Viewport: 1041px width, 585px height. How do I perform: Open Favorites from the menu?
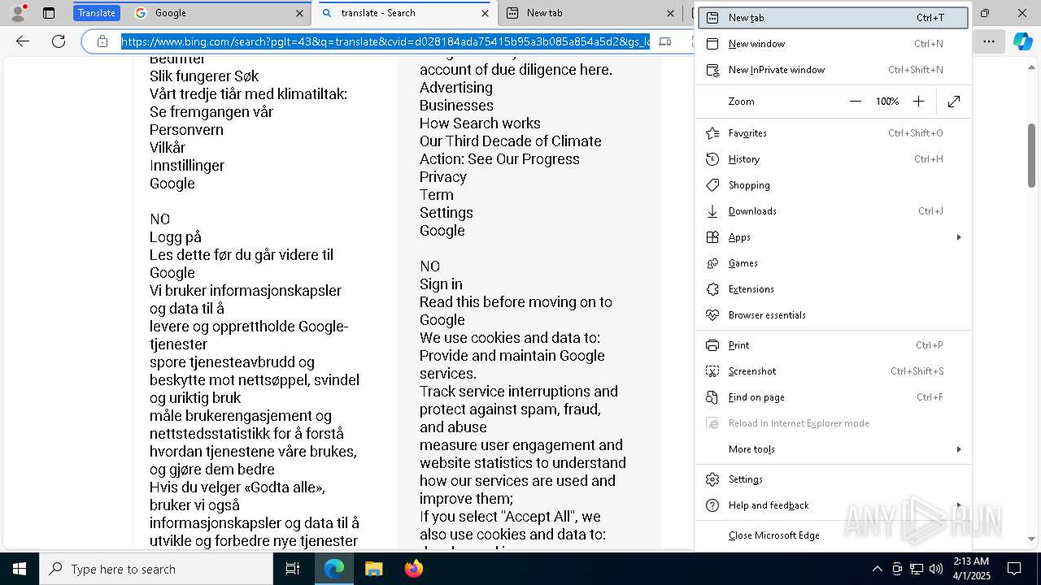pyautogui.click(x=834, y=133)
